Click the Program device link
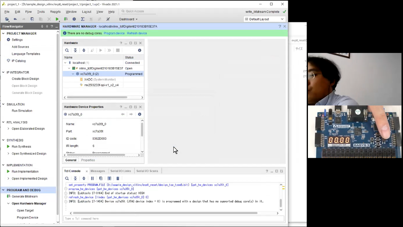 pos(114,33)
